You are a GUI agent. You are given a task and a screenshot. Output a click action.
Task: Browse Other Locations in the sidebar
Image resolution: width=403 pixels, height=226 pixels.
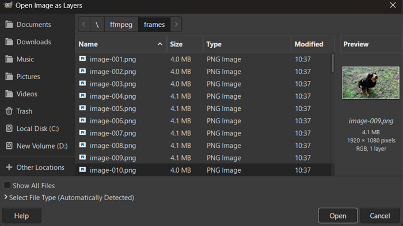point(40,167)
